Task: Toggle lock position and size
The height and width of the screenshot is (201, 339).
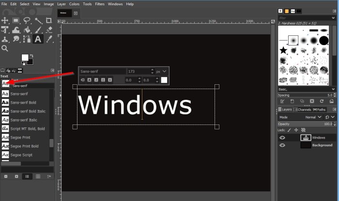Action: point(296,130)
